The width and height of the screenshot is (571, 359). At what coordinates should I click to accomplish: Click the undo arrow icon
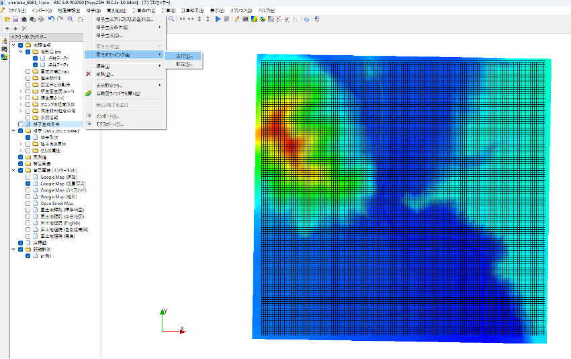click(x=51, y=19)
